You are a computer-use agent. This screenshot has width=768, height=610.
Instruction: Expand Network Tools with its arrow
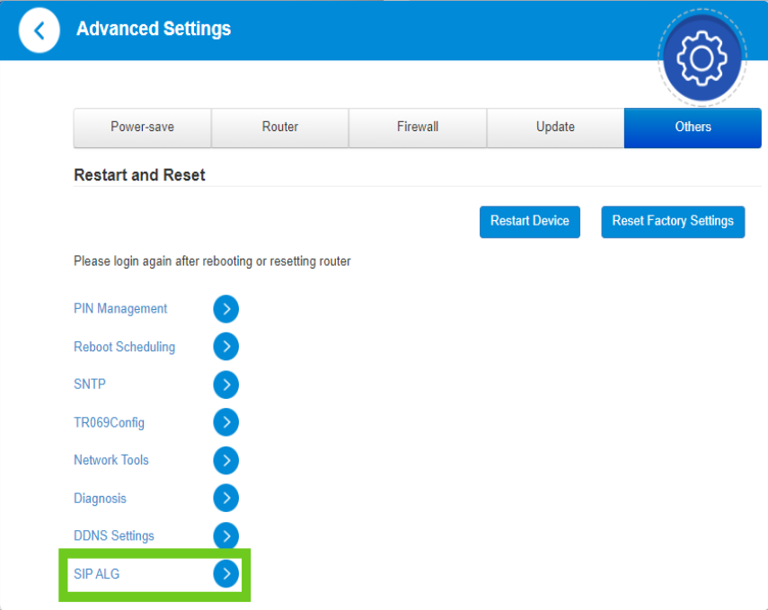coord(226,461)
